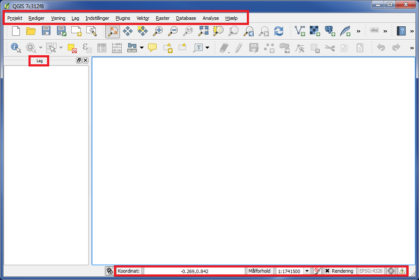Open the Vektor menu
419x280 pixels.
tap(143, 18)
